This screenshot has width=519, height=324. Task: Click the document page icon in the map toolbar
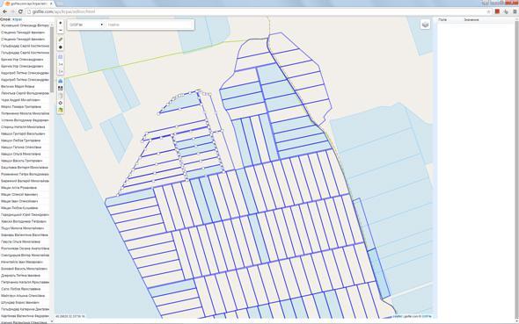click(x=60, y=96)
